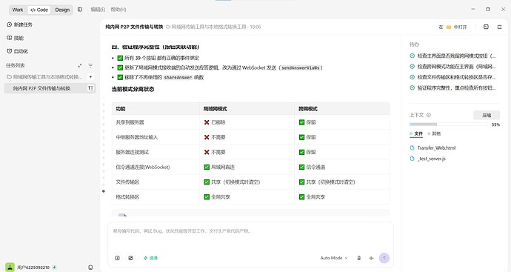
Task: Open the Design mode tab
Action: [x=62, y=10]
